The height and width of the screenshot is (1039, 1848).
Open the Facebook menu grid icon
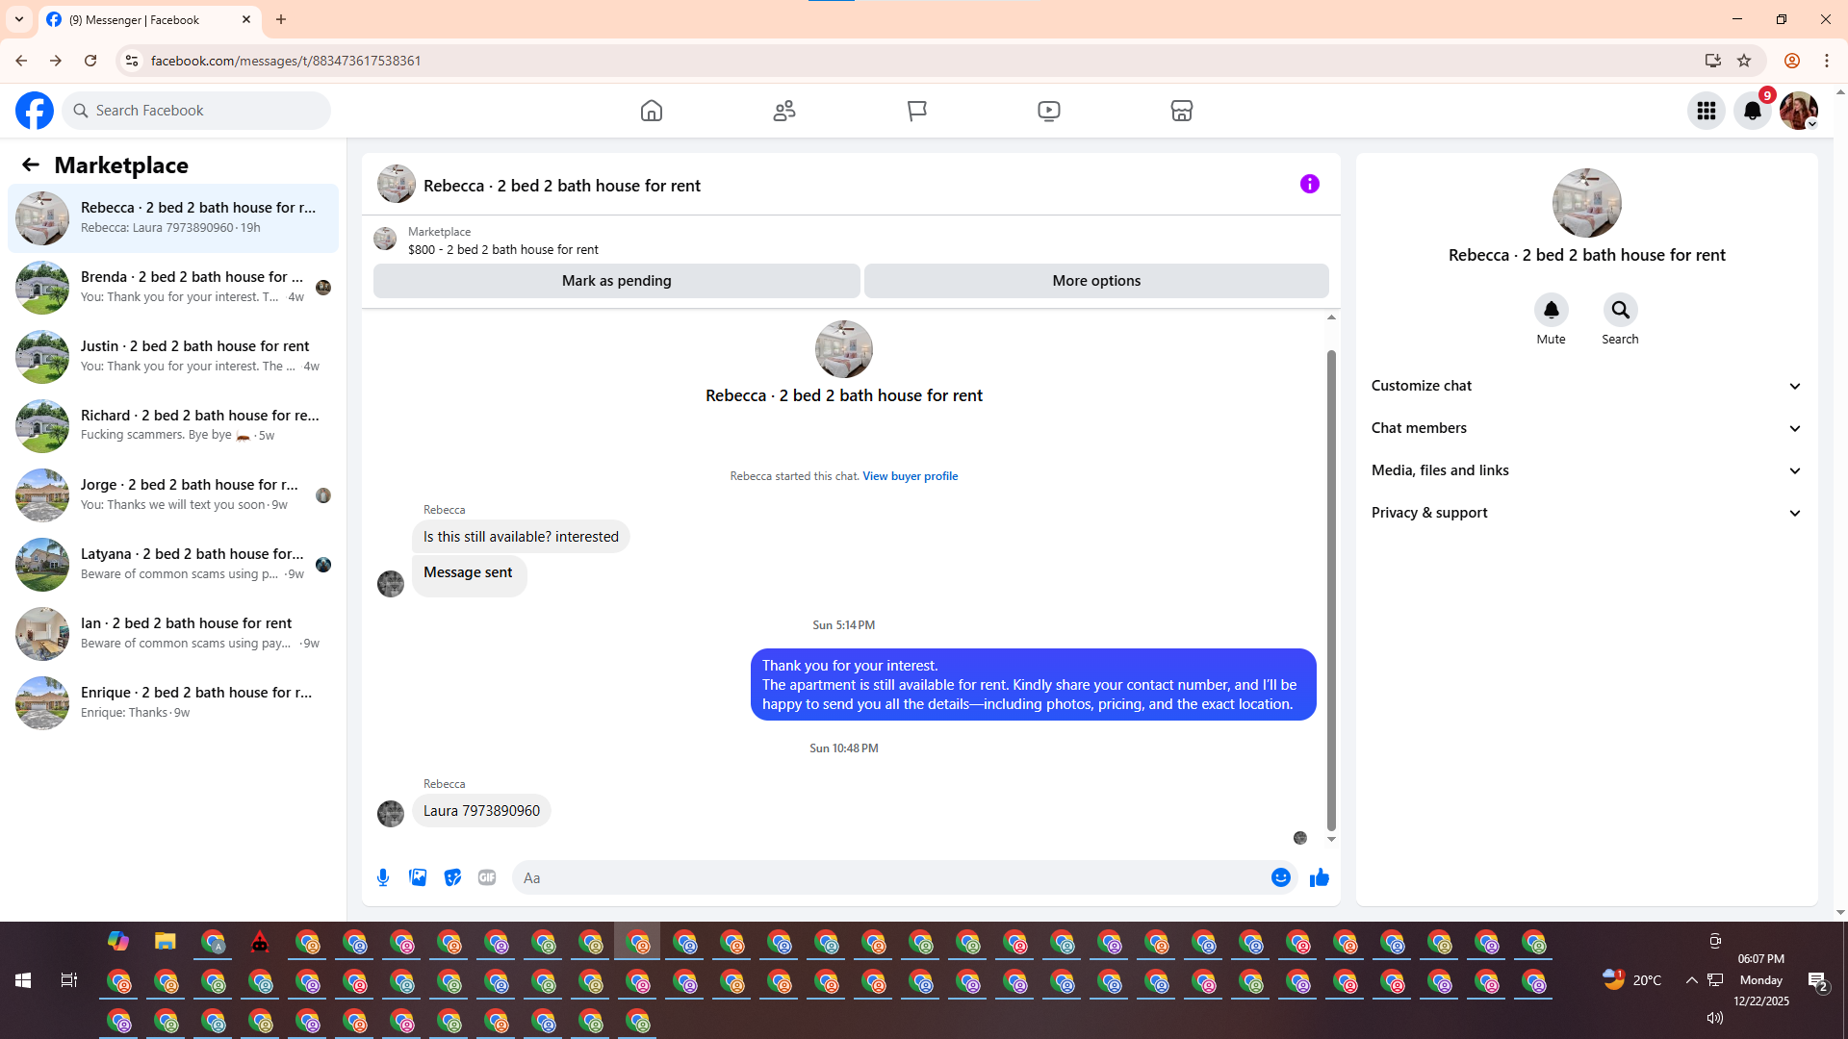pyautogui.click(x=1706, y=111)
